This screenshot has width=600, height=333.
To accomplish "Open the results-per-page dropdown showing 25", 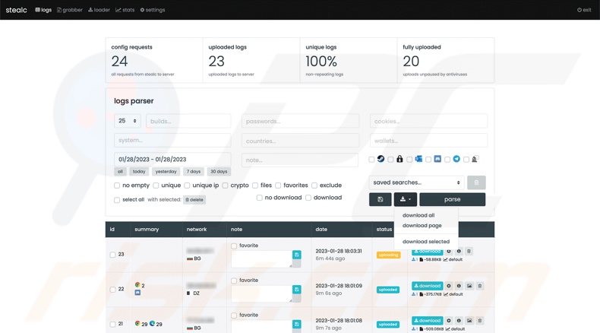I will (127, 121).
